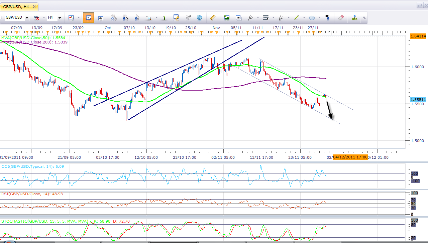Expand the pitchfork tool dropdown arrow
Image resolution: width=428 pixels, height=243 pixels.
pyautogui.click(x=258, y=18)
